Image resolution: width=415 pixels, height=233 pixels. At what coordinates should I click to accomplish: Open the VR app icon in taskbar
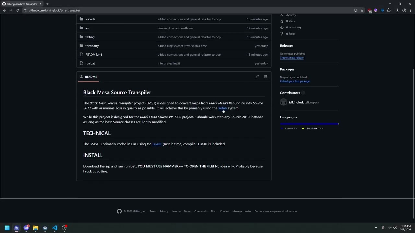[x=45, y=228]
